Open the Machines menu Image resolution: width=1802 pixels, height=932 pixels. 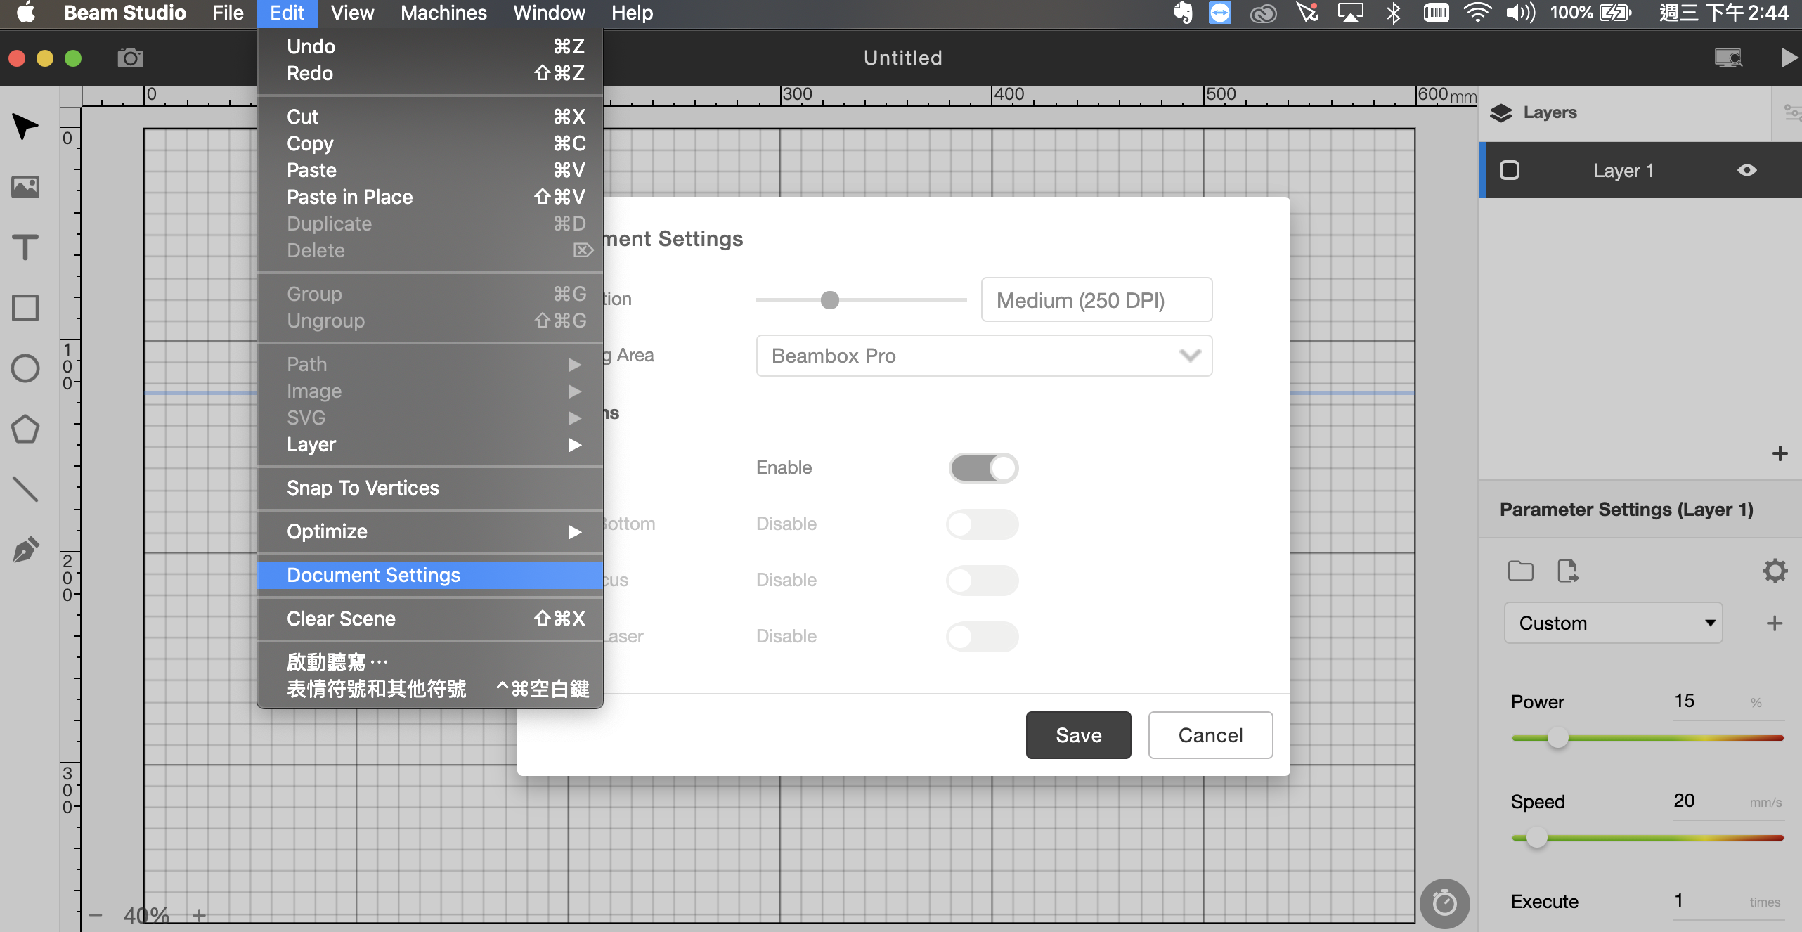443,13
